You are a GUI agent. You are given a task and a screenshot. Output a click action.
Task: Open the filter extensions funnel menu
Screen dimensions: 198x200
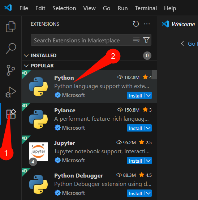[146, 40]
